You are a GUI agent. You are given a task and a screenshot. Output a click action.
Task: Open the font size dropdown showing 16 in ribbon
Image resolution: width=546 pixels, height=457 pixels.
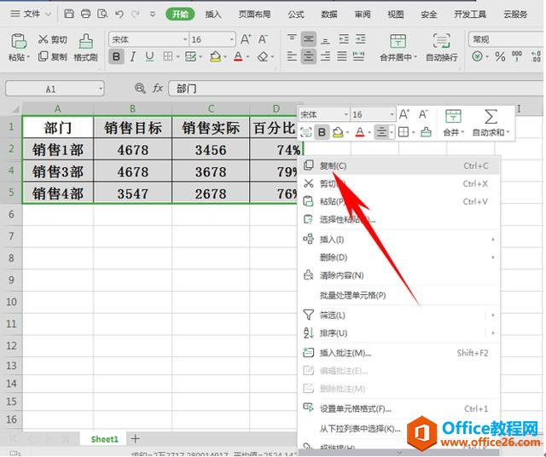[230, 40]
